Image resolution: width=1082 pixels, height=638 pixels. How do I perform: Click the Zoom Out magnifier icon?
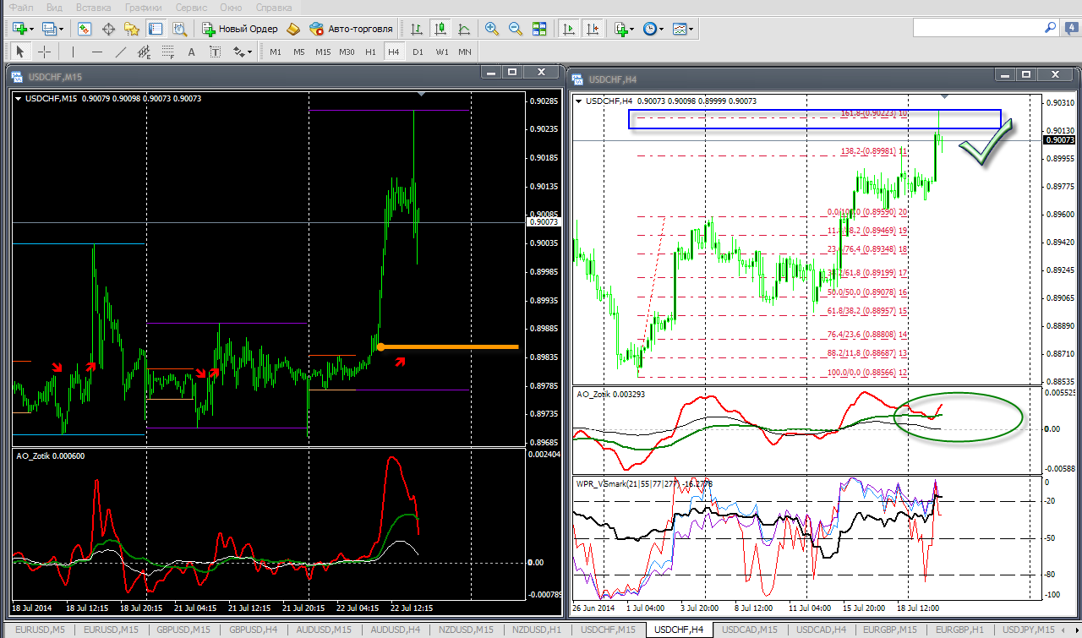coord(516,29)
